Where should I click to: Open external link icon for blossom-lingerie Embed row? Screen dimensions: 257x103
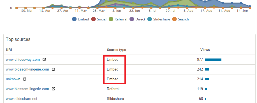[53, 69]
